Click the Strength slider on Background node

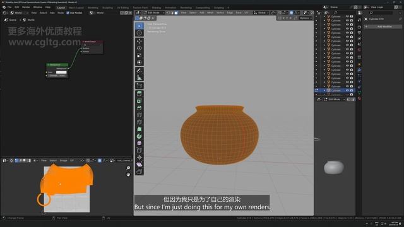tap(57, 76)
